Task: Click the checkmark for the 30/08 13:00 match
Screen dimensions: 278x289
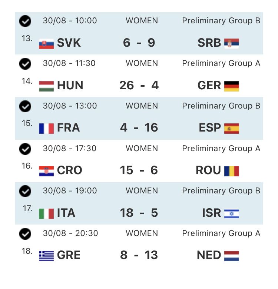Action: click(25, 106)
